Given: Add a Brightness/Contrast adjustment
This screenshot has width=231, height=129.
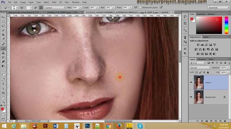Looking at the screenshot, I should coord(198,45).
